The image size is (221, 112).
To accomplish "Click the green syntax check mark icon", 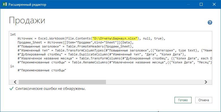I will point(11,89).
